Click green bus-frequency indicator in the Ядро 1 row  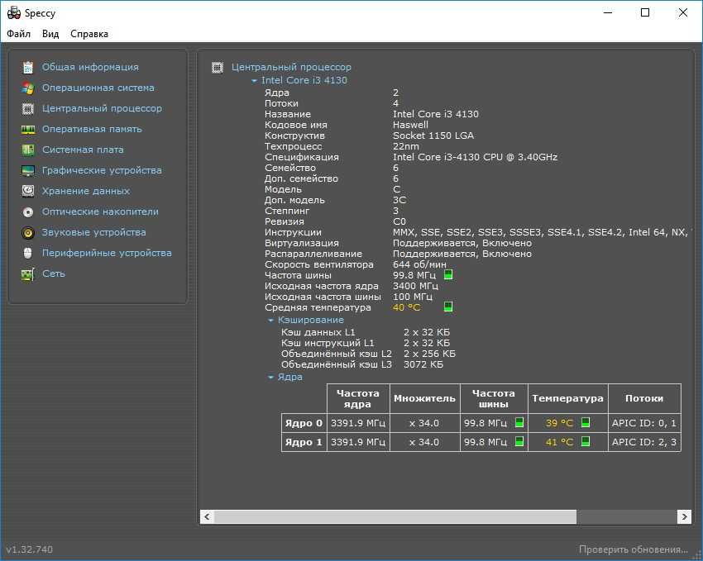pos(519,441)
